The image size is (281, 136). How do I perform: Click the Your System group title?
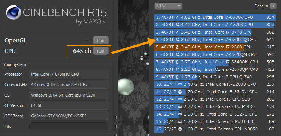pos(15,64)
